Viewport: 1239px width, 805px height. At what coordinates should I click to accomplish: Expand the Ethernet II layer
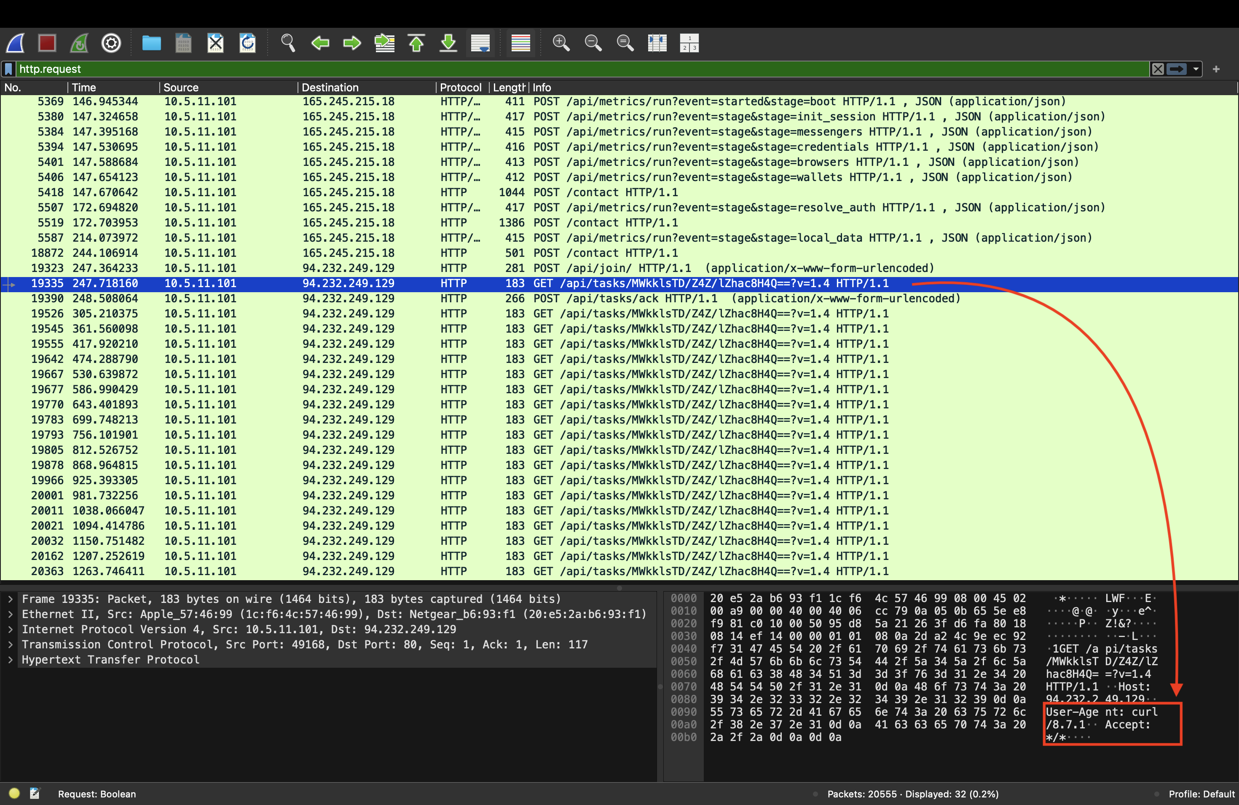[x=11, y=614]
